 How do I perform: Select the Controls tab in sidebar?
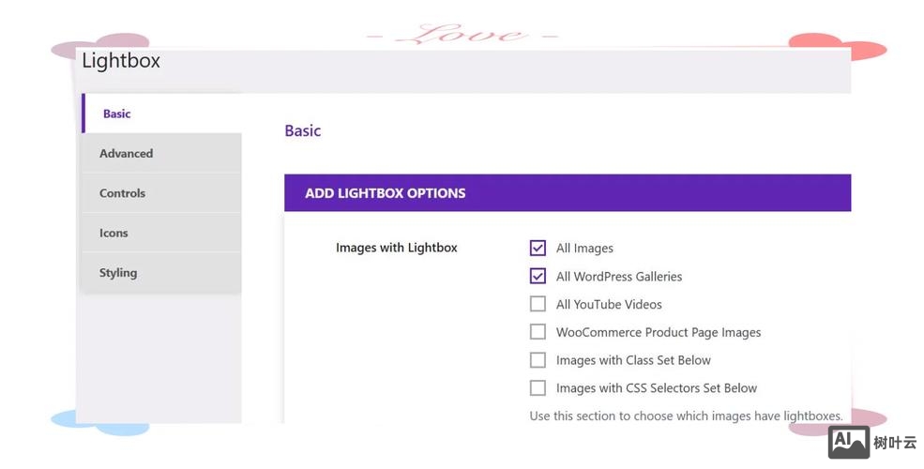[122, 193]
